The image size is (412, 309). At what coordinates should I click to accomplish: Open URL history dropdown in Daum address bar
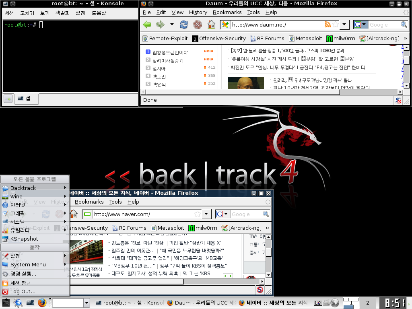[x=344, y=25]
